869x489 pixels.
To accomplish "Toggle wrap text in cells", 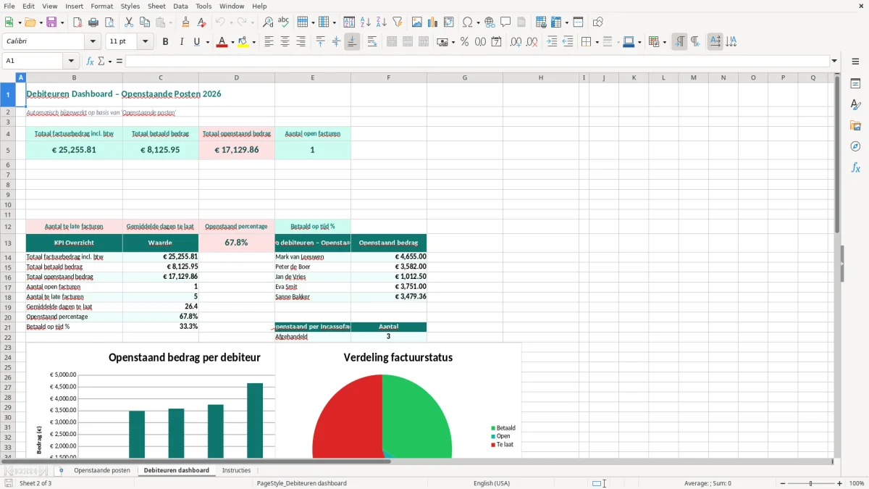I will [372, 42].
